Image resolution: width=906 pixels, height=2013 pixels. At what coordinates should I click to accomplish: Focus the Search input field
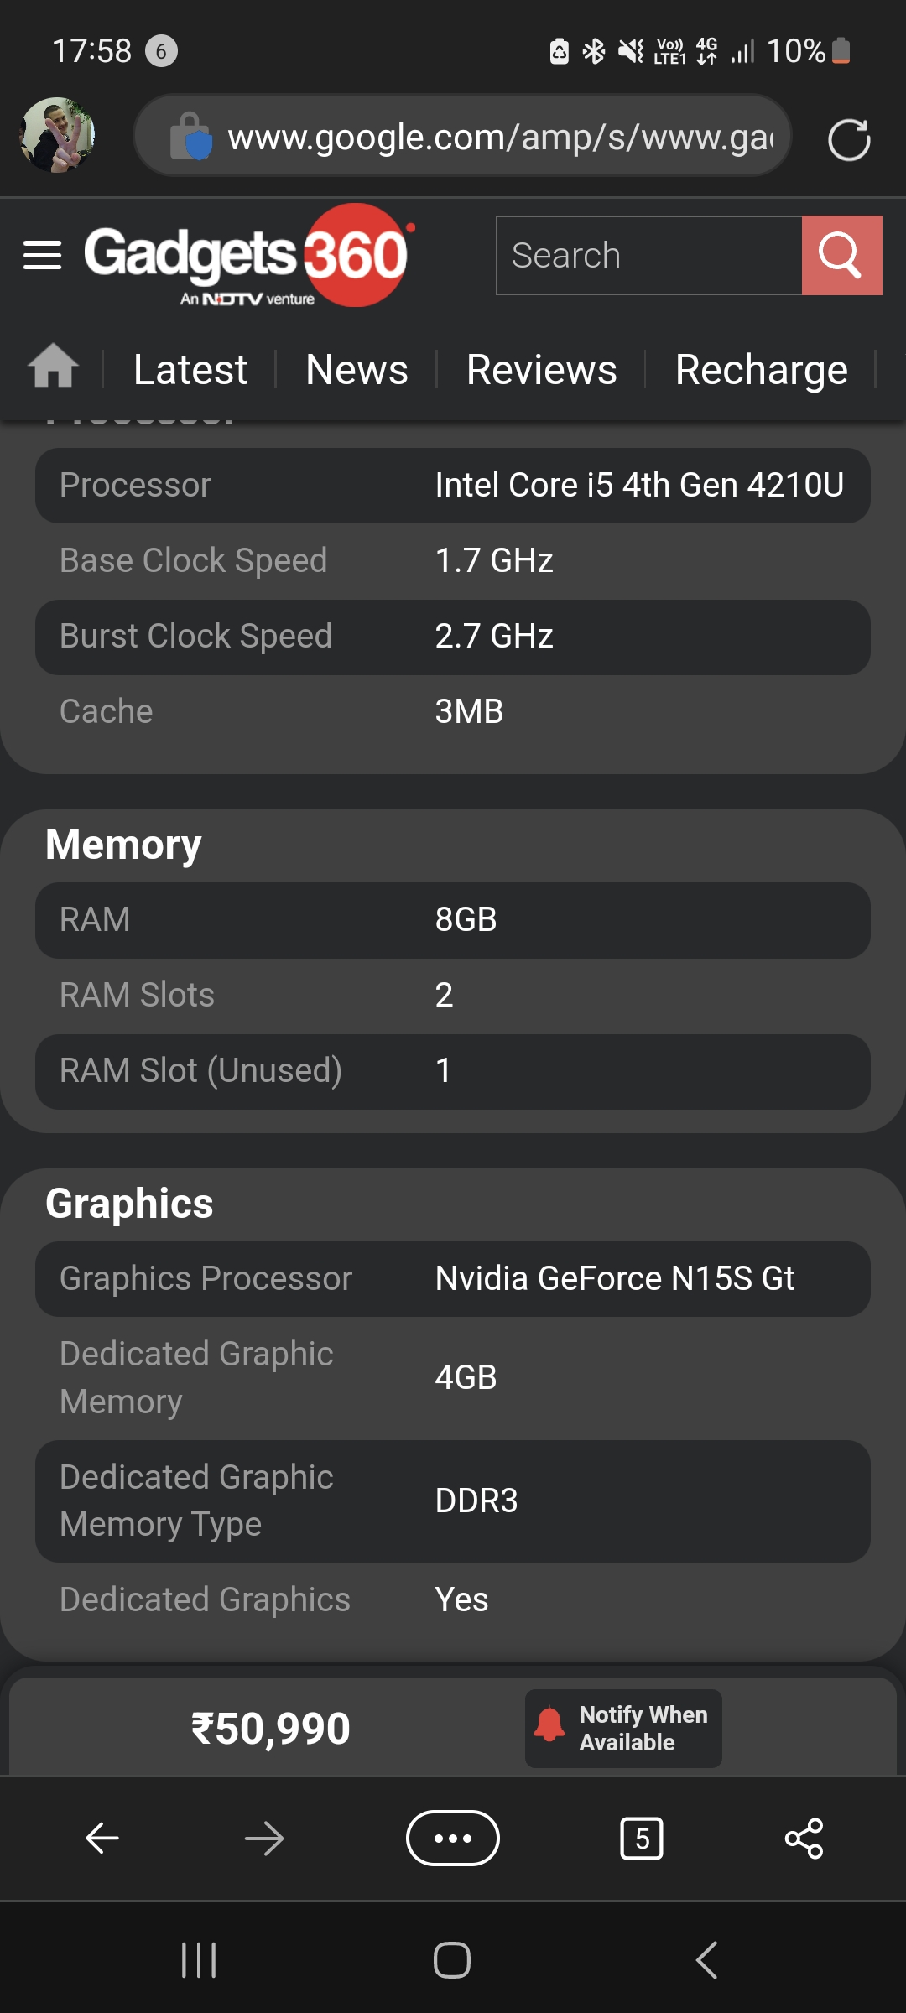(x=648, y=255)
